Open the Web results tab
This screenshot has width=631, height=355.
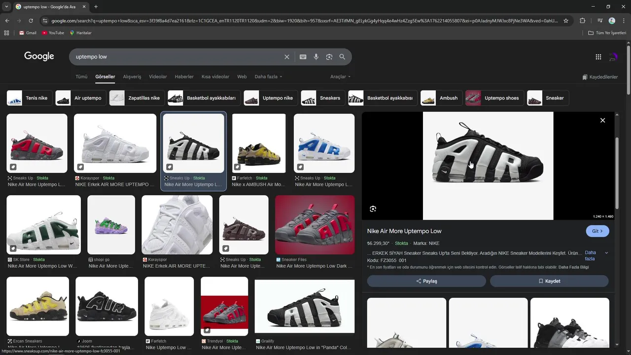point(242,77)
